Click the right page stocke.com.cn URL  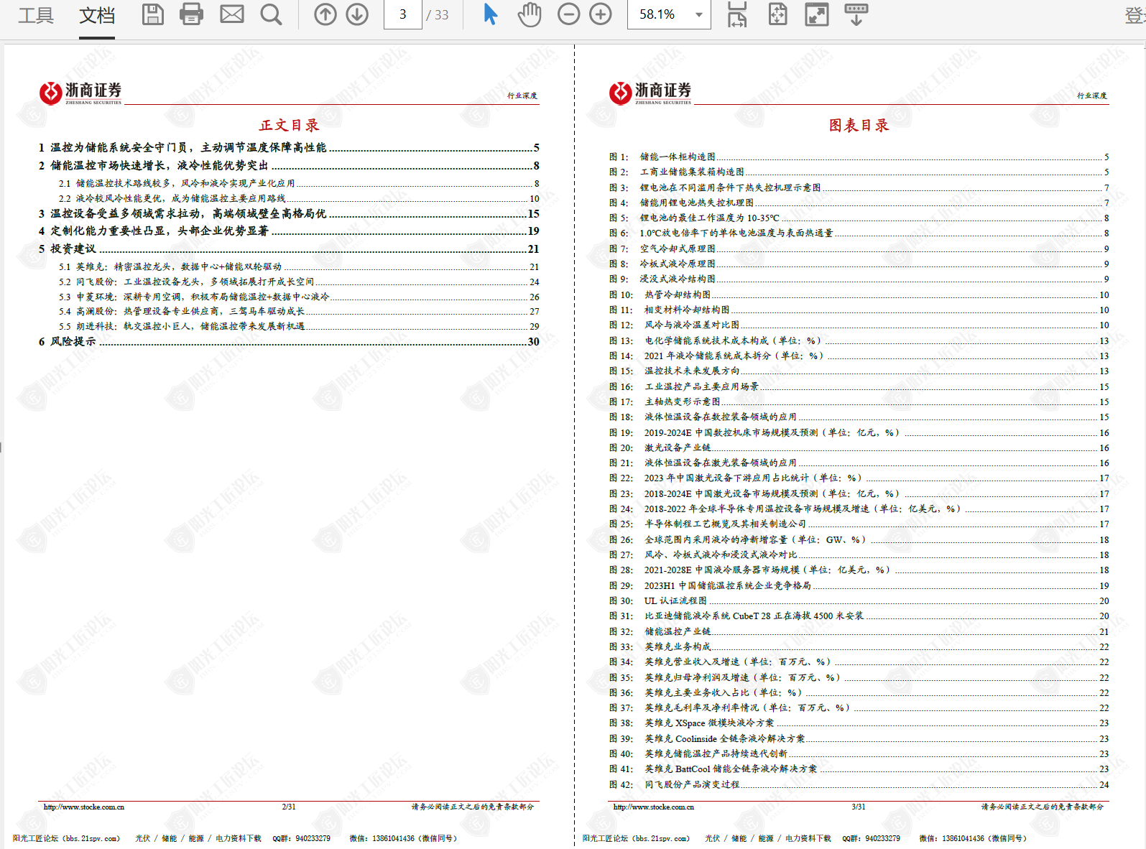tap(654, 807)
